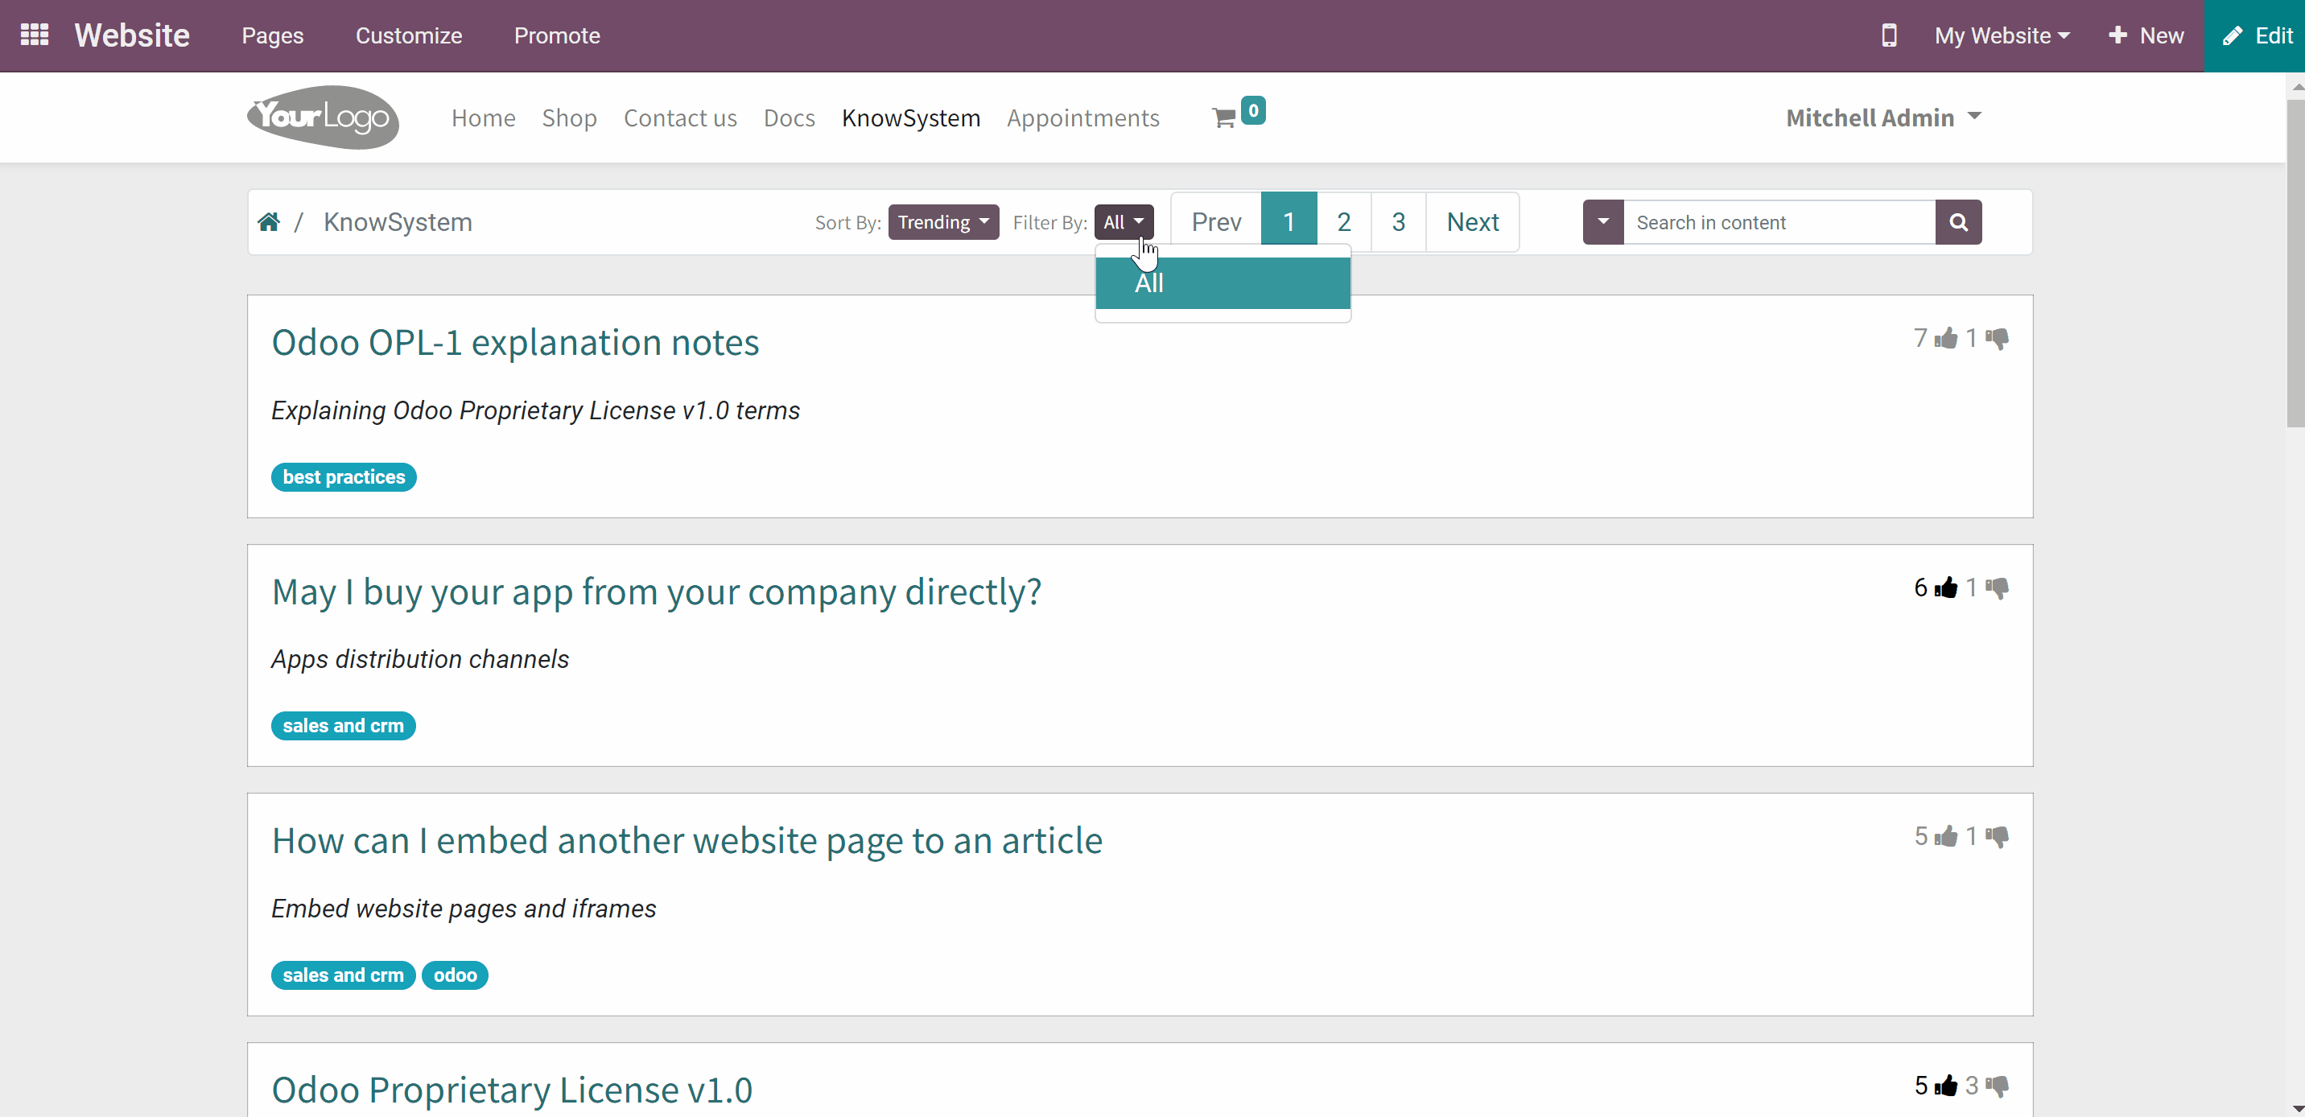The image size is (2305, 1117).
Task: Dislike the Odoo Proprietary License v1.0 article
Action: click(1998, 1086)
